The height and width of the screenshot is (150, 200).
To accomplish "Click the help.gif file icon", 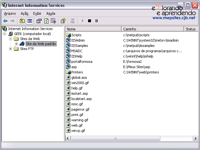I will pos(68,88).
